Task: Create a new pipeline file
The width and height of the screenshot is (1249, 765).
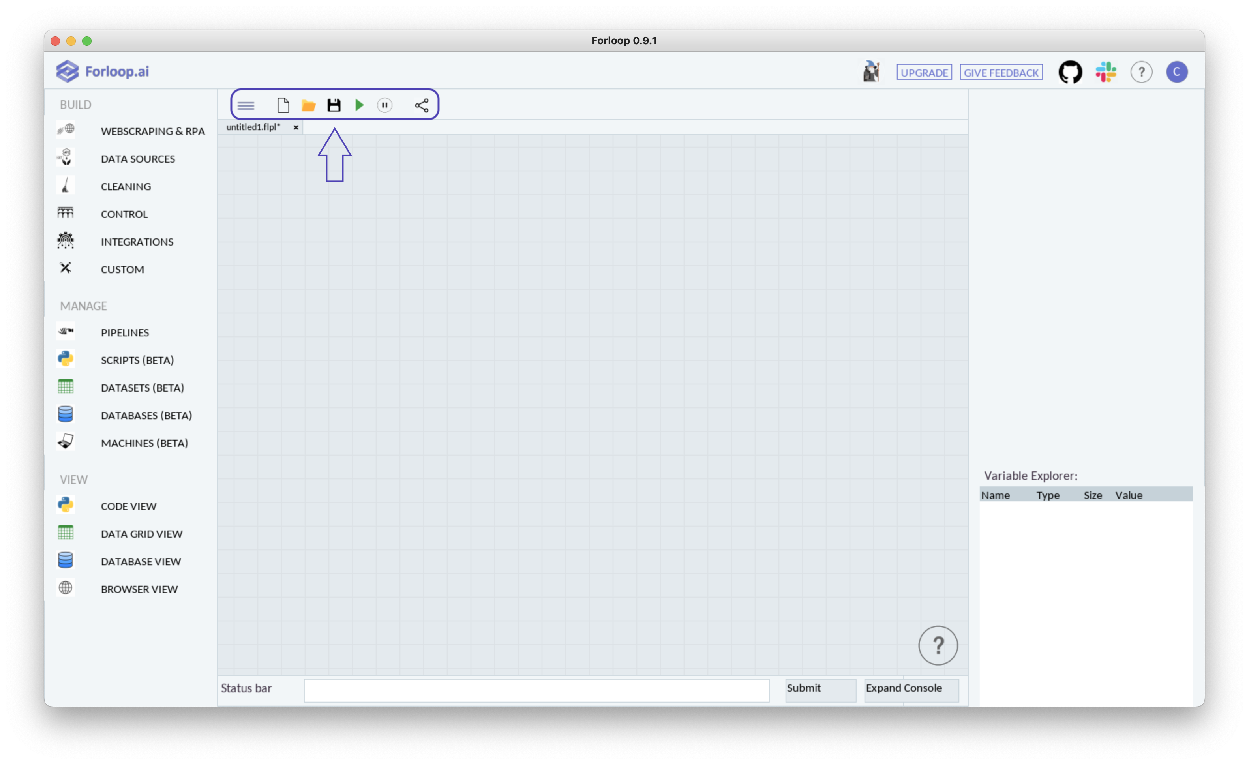Action: [x=283, y=105]
